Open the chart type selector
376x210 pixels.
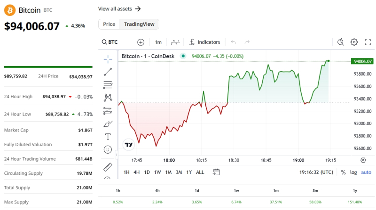[175, 42]
